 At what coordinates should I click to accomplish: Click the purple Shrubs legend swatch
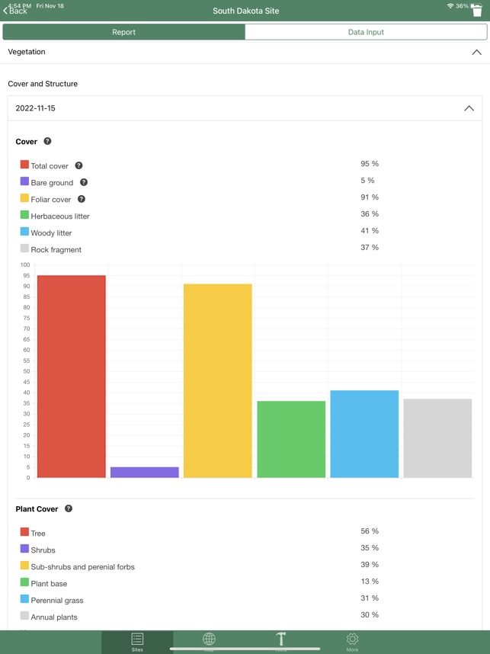pos(24,549)
